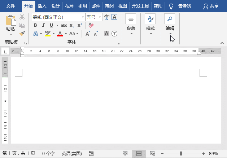
Task: Open the Text Effects glowing A icon
Action: [36, 34]
